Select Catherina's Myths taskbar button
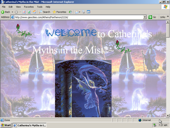170x128 pixels. click(30, 125)
